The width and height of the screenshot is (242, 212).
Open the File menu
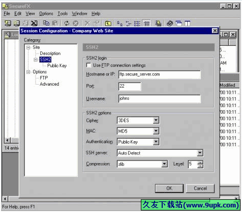[x=7, y=14]
